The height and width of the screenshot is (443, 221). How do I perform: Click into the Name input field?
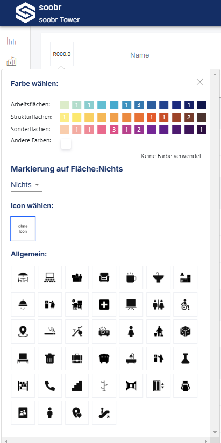[175, 55]
